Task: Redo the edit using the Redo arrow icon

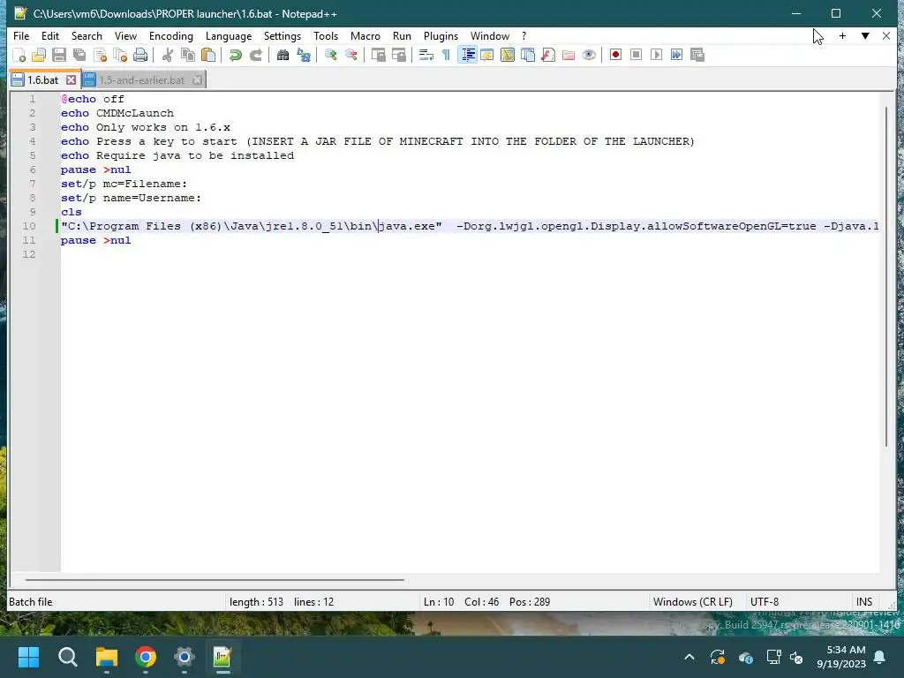Action: [x=256, y=55]
